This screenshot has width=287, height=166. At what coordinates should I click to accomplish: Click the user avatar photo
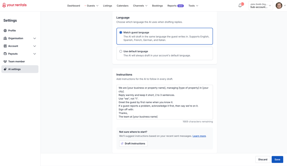tap(279, 6)
